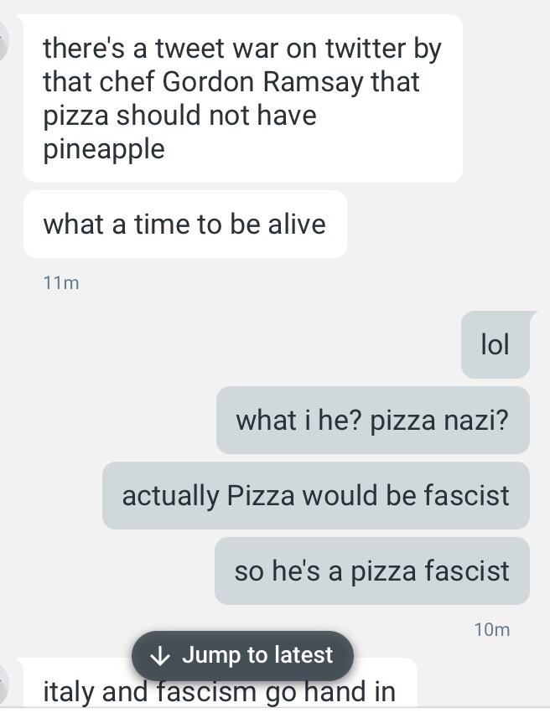This screenshot has height=718, width=550.
Task: Select the "actually Pizza would be fascist" message
Action: pyautogui.click(x=316, y=495)
